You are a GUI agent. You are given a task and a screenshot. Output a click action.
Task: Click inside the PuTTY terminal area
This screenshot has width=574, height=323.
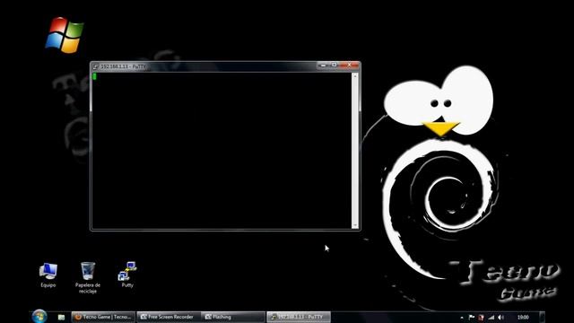222,150
